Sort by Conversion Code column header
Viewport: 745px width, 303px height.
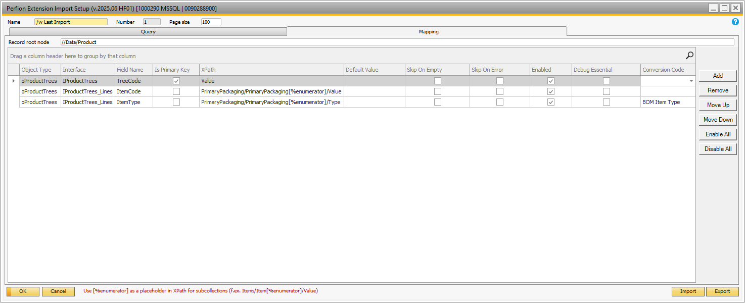tap(668, 70)
